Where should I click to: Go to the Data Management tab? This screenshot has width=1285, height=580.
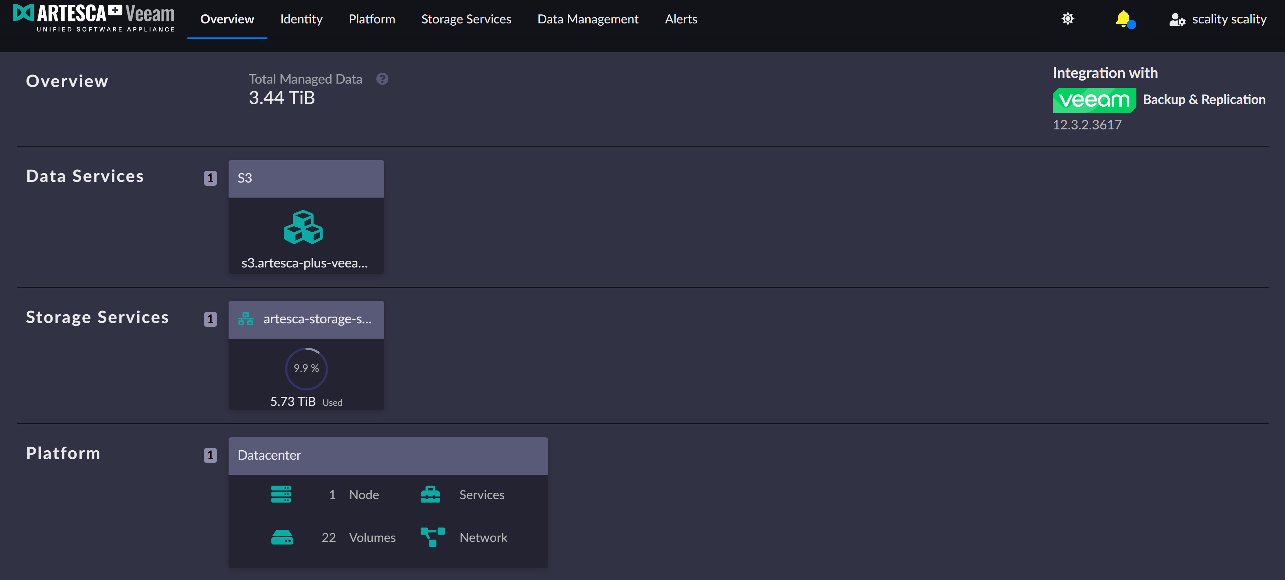coord(588,19)
